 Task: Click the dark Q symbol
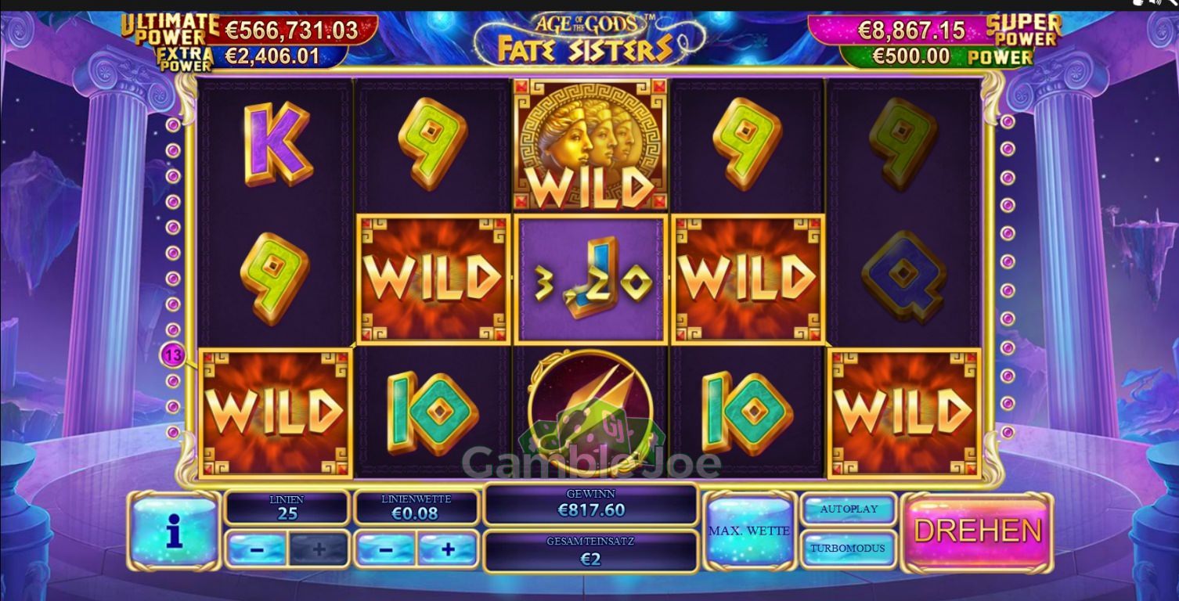coord(904,277)
